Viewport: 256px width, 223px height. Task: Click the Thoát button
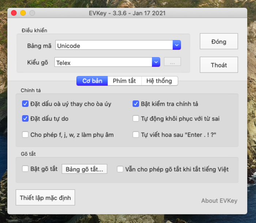219,65
